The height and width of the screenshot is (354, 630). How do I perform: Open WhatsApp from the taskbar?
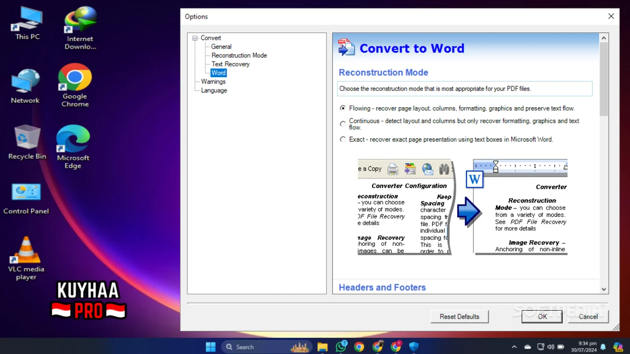coord(341,347)
